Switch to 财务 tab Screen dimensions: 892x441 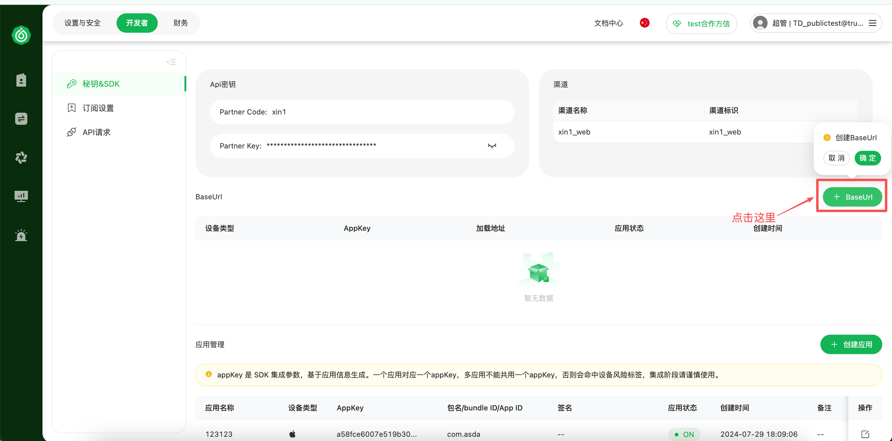tap(181, 23)
